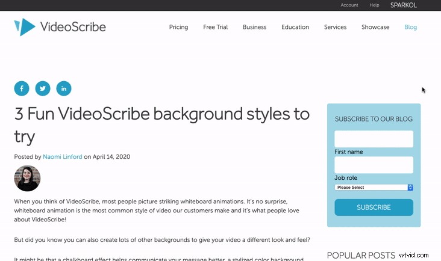
Task: Click the VideoScribe logo
Action: (60, 27)
